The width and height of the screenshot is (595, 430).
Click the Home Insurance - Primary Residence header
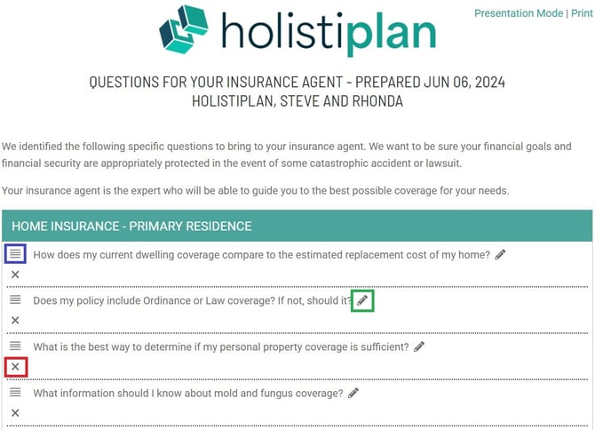click(x=131, y=226)
